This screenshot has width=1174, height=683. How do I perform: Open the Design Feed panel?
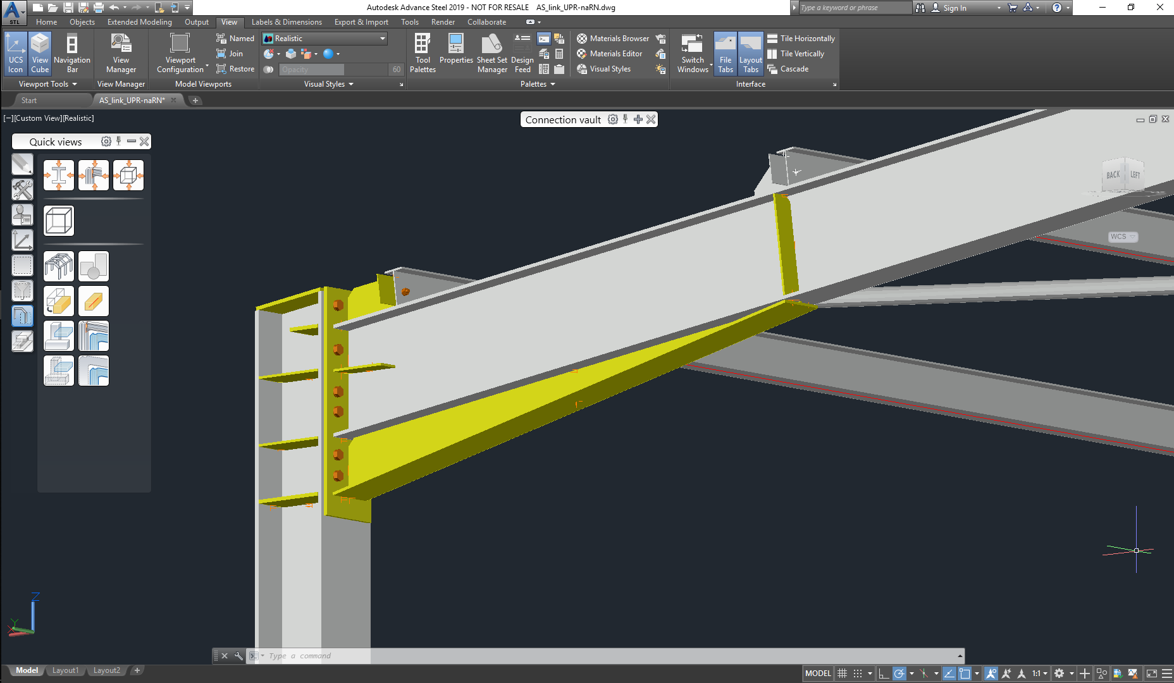[x=522, y=53]
